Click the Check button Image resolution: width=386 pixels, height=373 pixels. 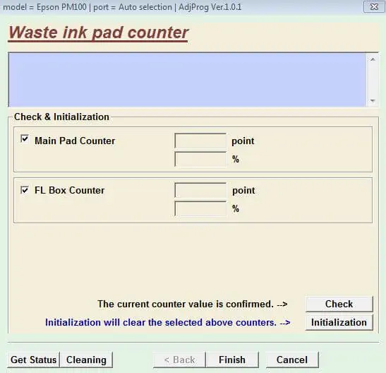339,304
